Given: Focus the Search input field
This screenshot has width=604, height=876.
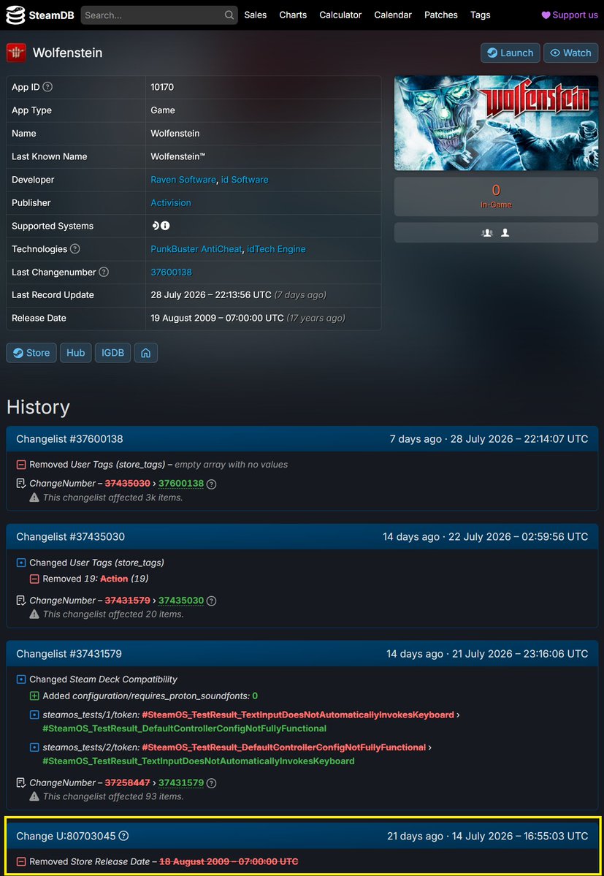Looking at the screenshot, I should (159, 15).
